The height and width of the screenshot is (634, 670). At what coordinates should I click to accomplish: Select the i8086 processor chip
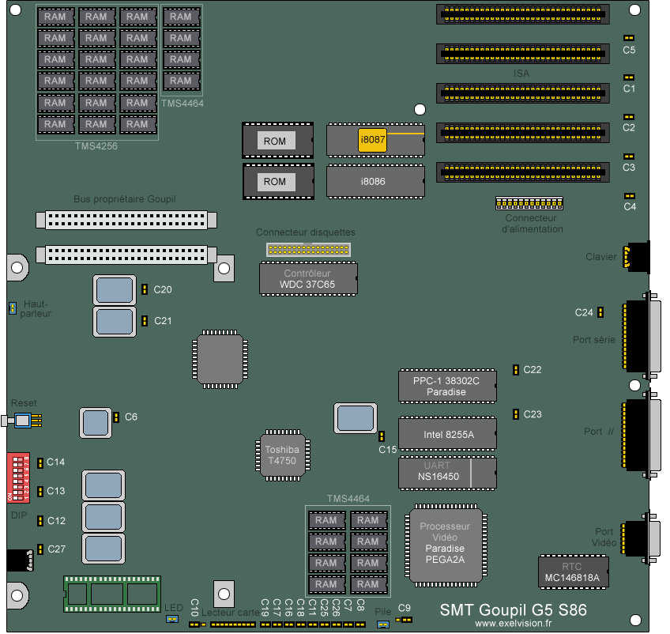(373, 182)
